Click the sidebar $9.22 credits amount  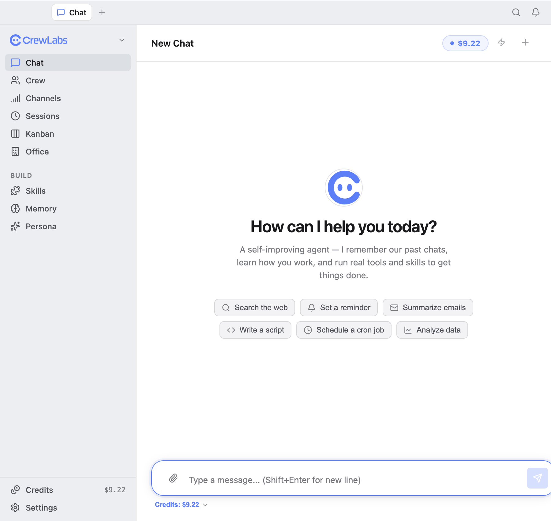tap(115, 490)
